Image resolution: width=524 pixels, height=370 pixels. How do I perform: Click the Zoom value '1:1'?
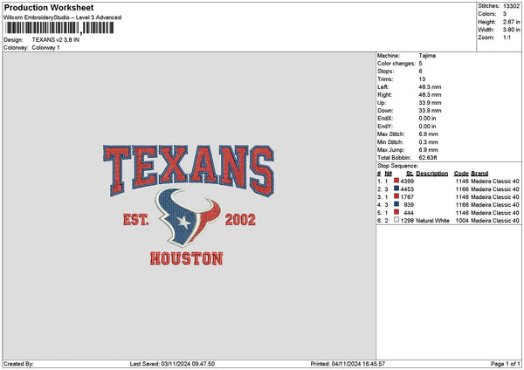[507, 38]
